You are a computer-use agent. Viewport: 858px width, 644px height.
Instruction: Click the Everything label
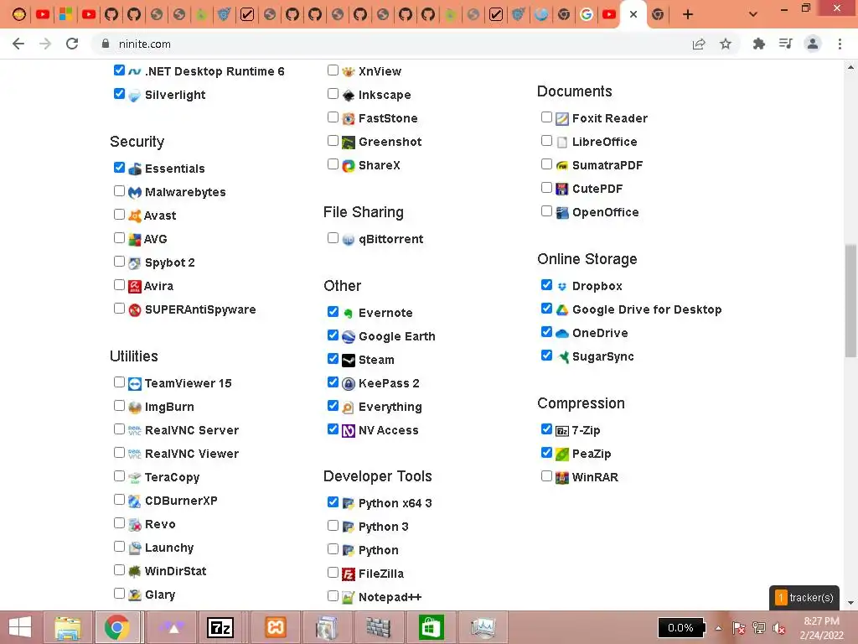390,407
